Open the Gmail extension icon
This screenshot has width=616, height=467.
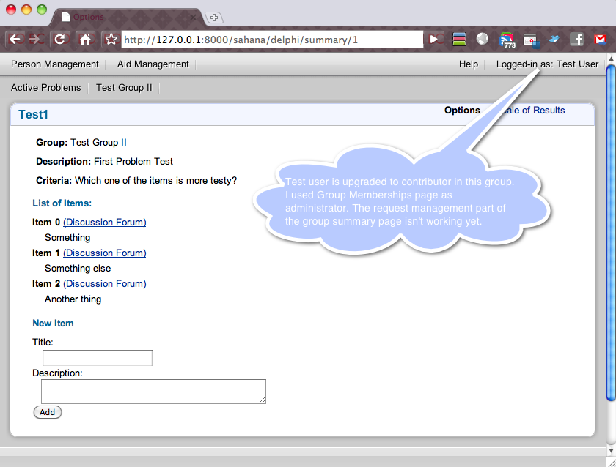(600, 40)
